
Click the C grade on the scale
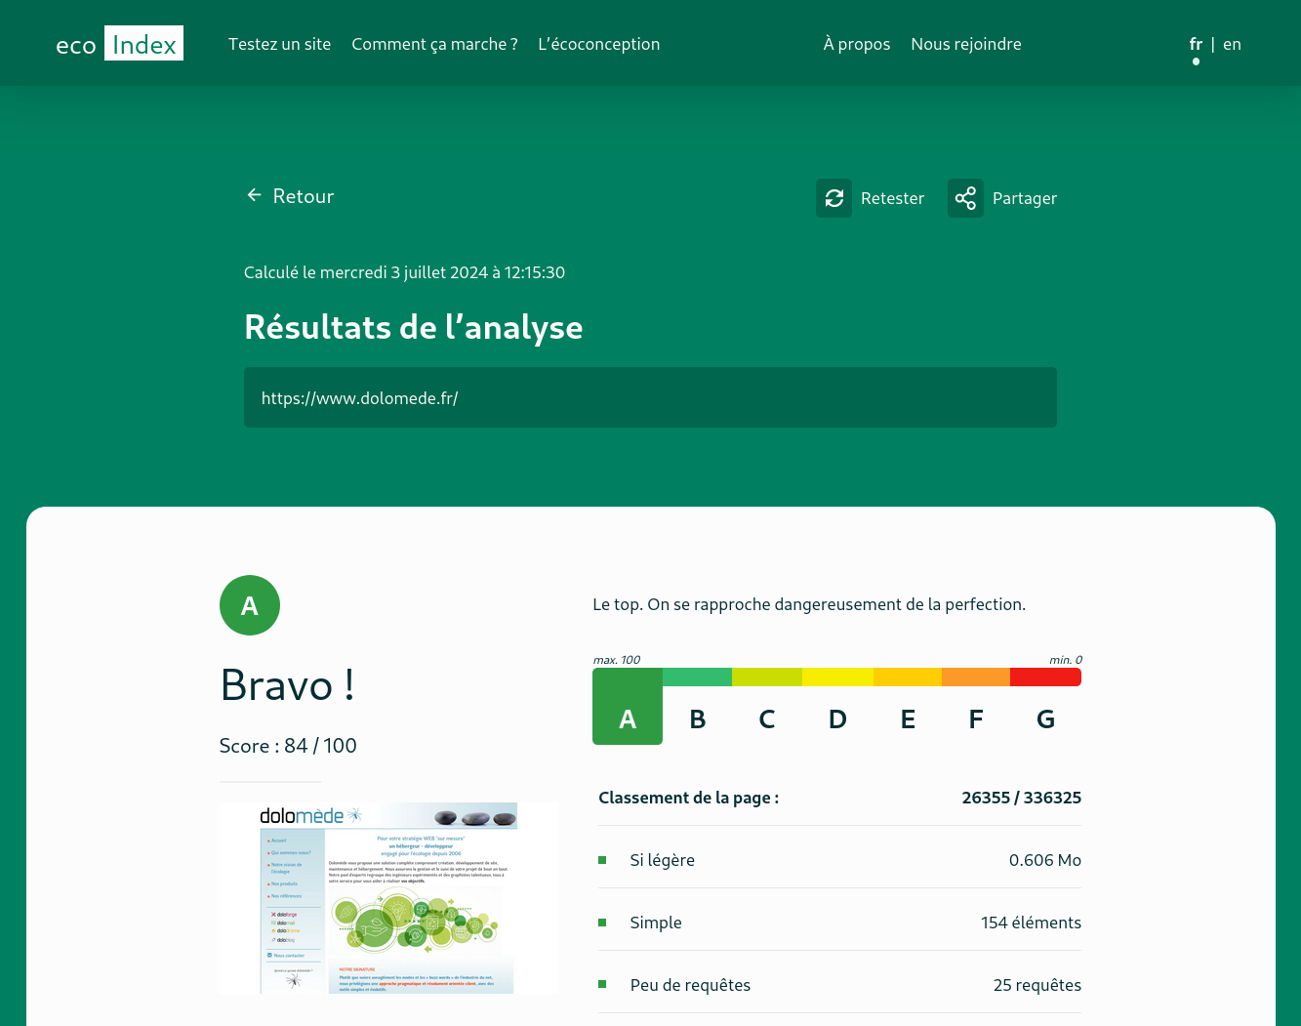[x=767, y=719]
